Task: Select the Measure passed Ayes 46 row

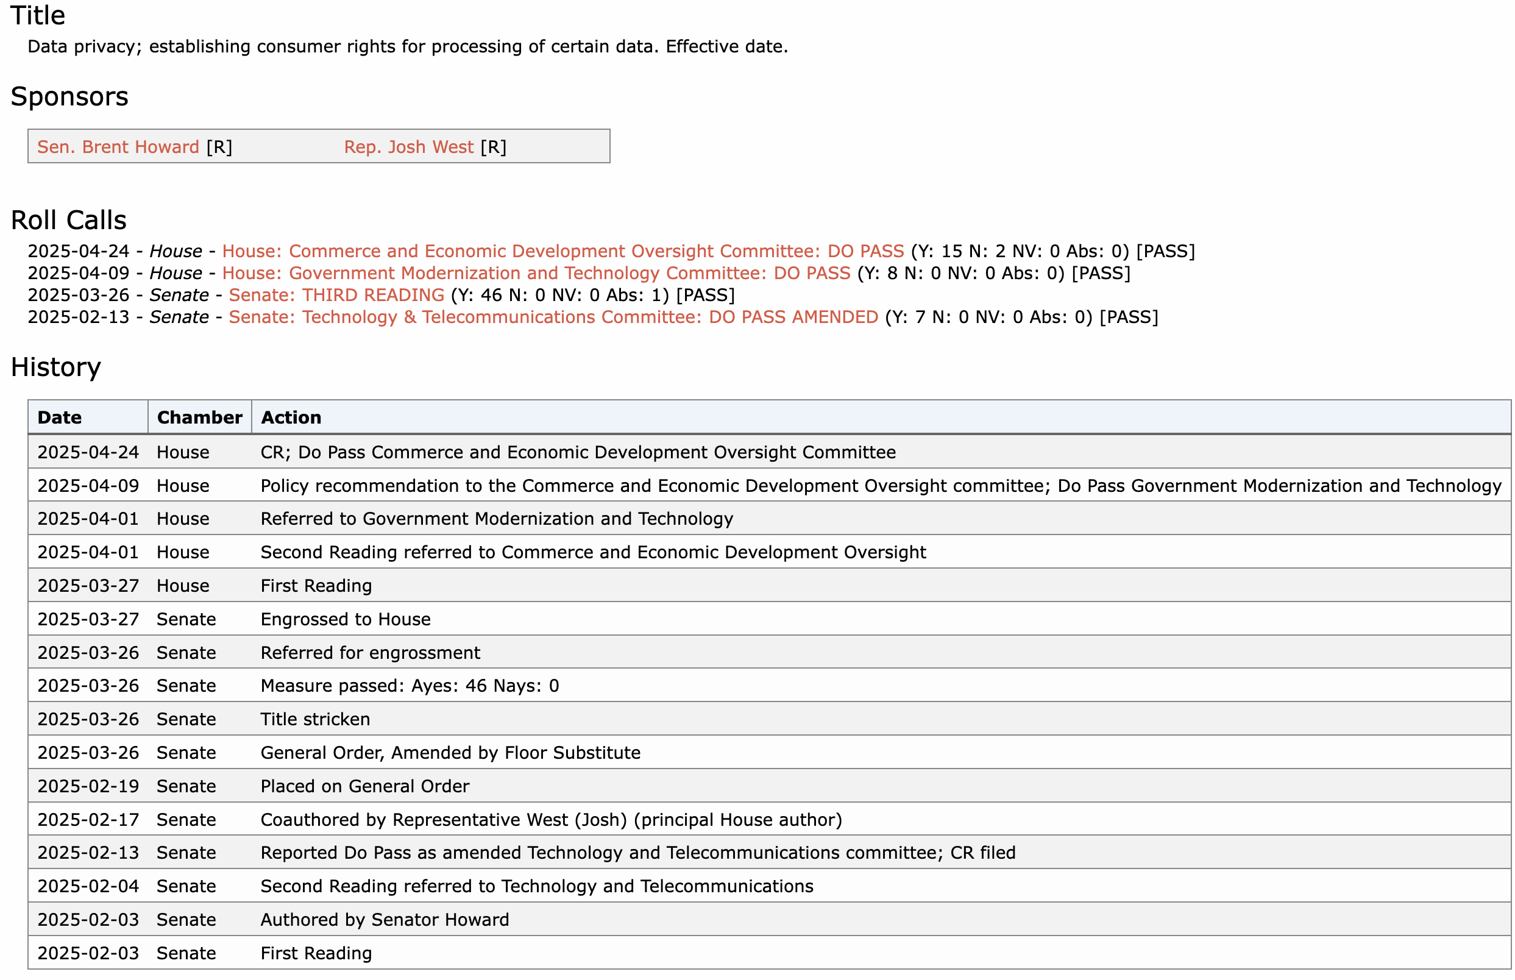Action: (x=410, y=686)
